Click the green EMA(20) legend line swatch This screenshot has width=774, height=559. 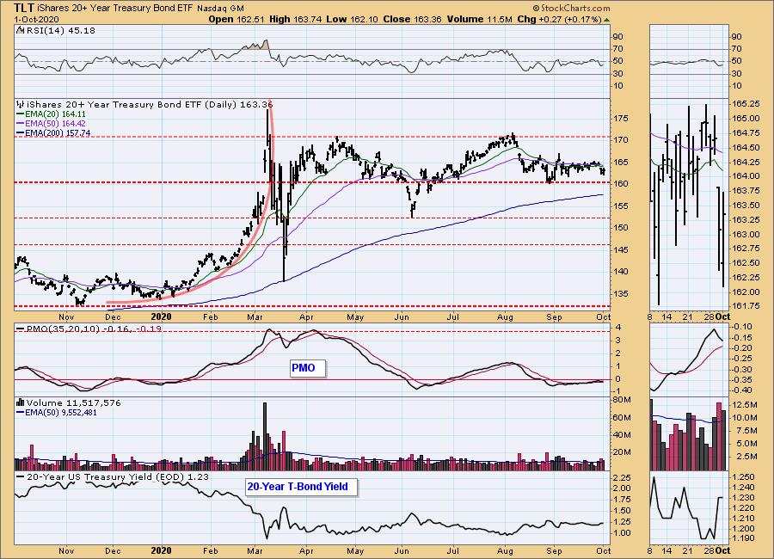(x=21, y=114)
